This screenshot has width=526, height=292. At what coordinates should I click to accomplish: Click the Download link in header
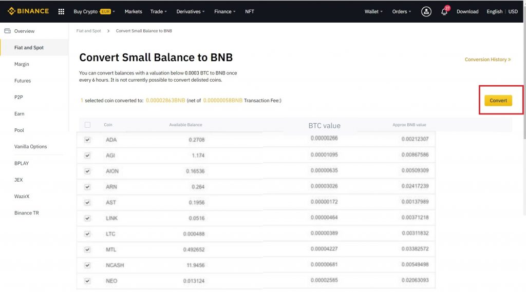[467, 11]
